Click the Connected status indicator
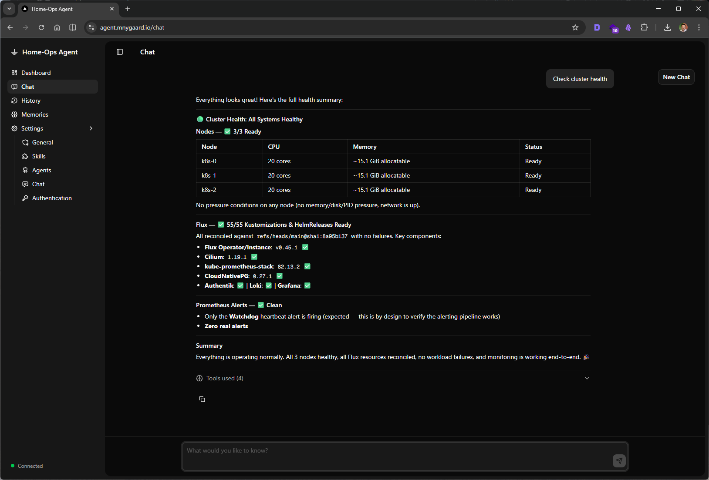This screenshot has width=709, height=480. (x=27, y=466)
